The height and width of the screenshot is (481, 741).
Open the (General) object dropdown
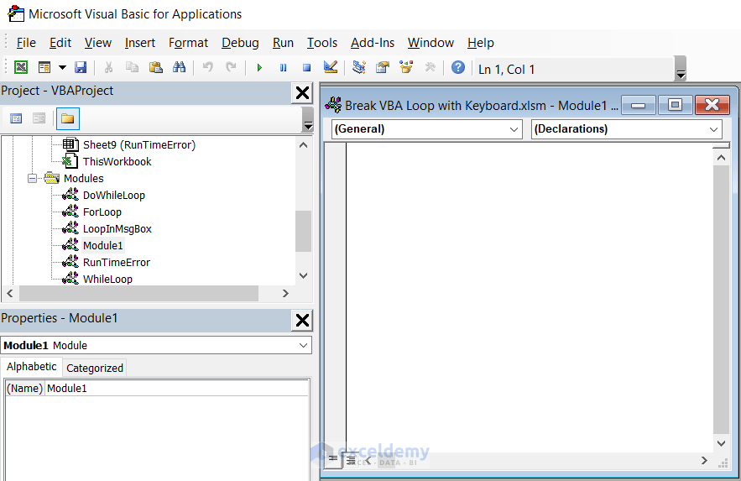pos(427,129)
